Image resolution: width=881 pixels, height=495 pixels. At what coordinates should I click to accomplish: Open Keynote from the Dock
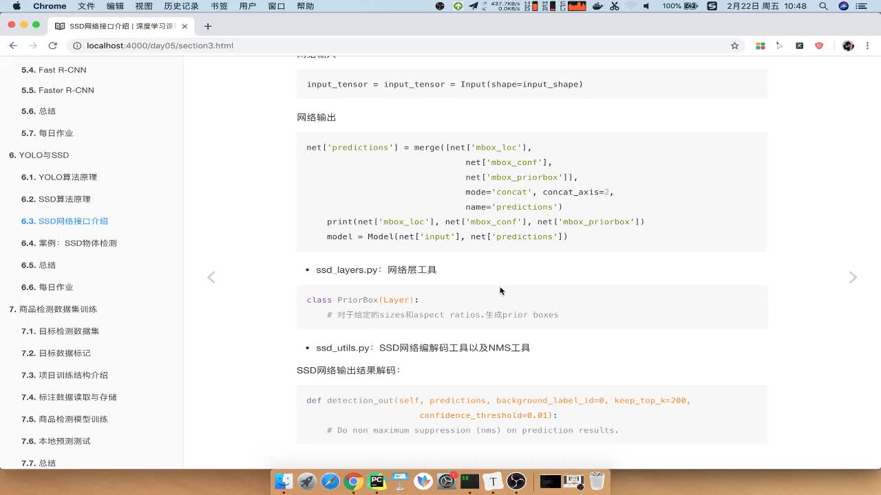[x=400, y=481]
